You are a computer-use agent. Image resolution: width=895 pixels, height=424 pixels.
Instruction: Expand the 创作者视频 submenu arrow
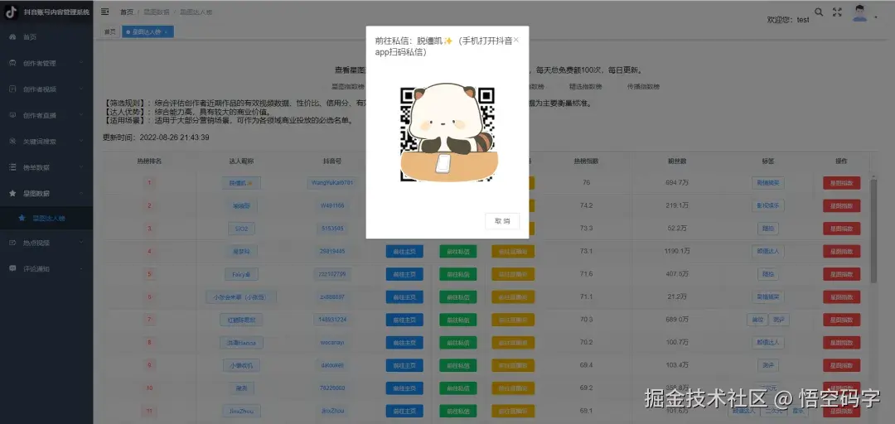(x=81, y=89)
